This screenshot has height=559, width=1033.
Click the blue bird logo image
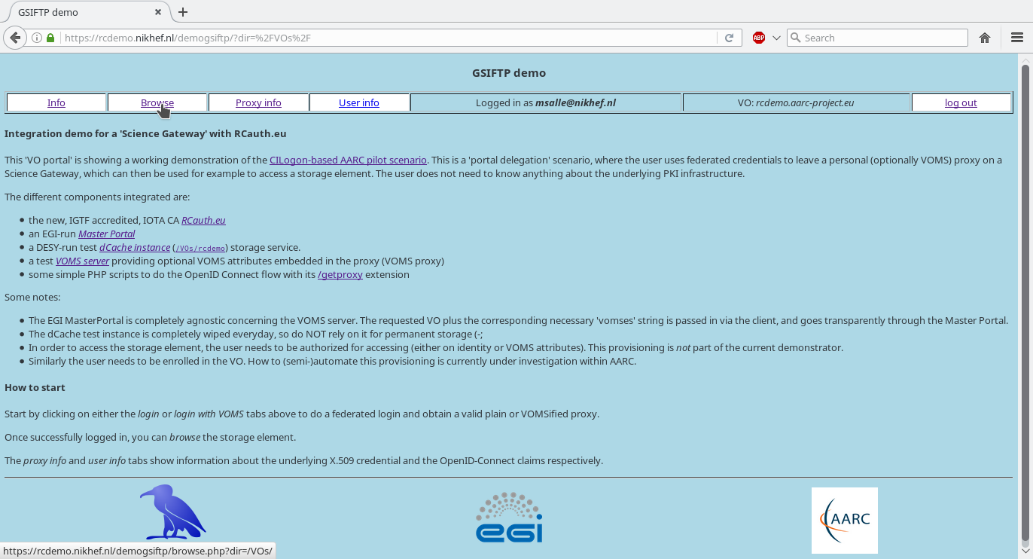(172, 512)
